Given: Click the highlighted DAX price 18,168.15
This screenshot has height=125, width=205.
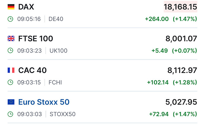Looking at the screenshot, I should pos(180,7).
